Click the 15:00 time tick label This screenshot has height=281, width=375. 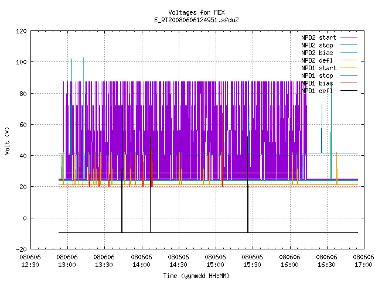[x=215, y=265]
